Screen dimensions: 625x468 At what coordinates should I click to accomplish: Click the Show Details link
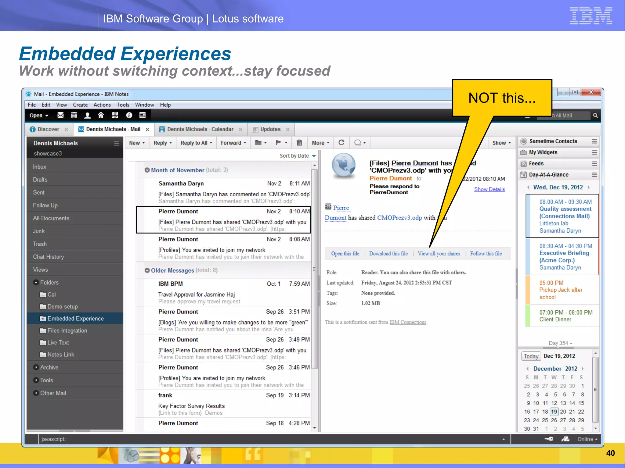point(490,189)
